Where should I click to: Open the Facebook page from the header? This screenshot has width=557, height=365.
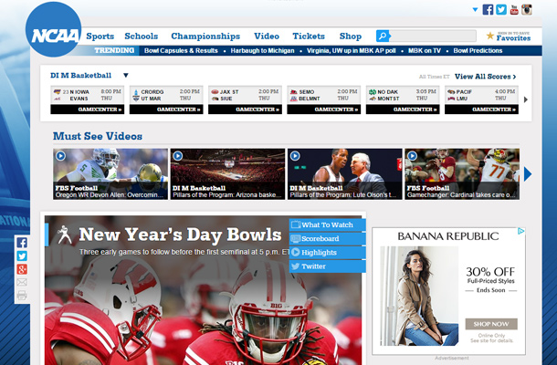489,10
